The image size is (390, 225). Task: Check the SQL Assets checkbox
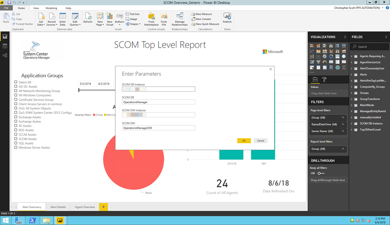pos(16,143)
